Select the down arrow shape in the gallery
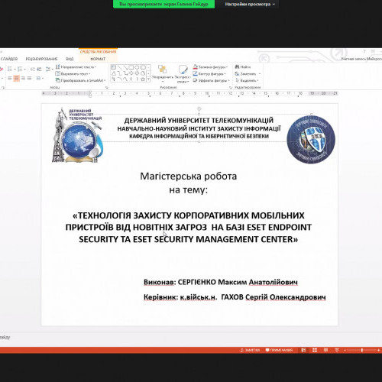382x382 pixels. point(137,73)
